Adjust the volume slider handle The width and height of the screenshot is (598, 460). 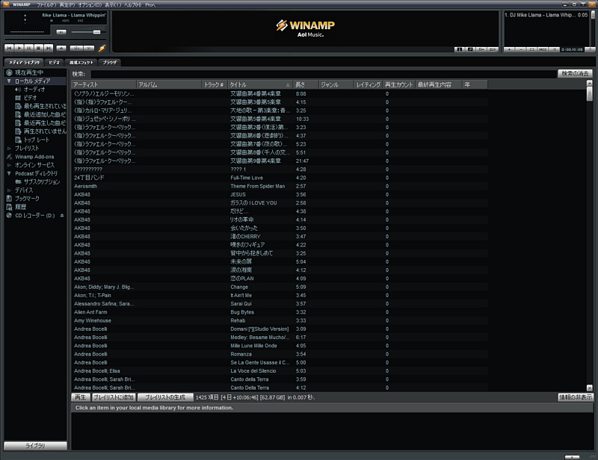pyautogui.click(x=97, y=32)
